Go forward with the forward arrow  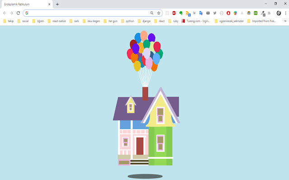tap(11, 13)
